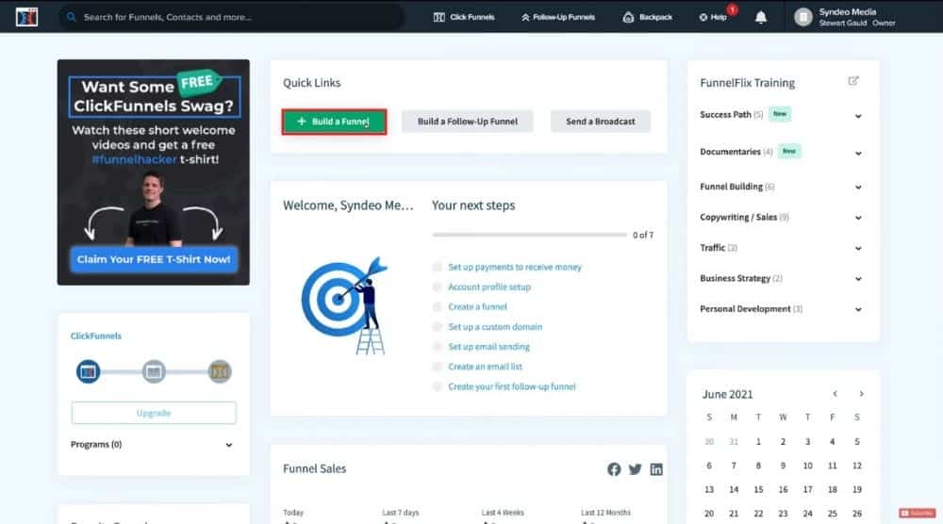
Task: Click the search magnifier icon
Action: coord(71,17)
